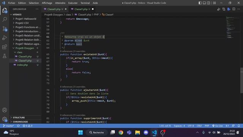Open the Windows Start button

(80, 132)
